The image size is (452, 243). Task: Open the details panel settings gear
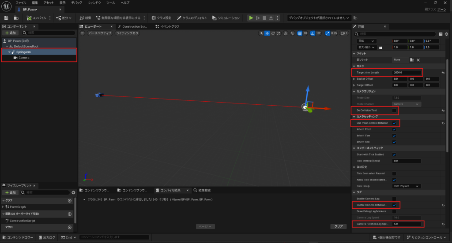tap(447, 34)
